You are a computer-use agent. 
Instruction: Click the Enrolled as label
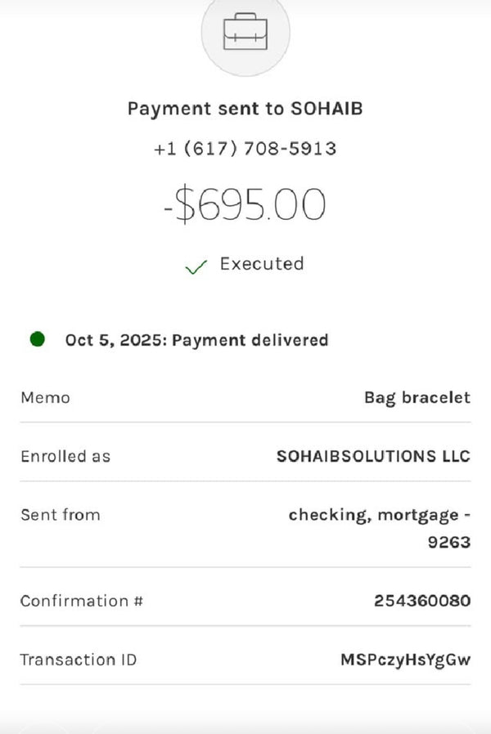coord(65,456)
